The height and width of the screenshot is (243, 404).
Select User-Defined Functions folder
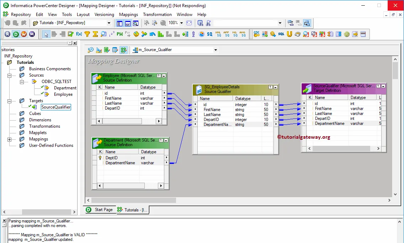[51, 145]
